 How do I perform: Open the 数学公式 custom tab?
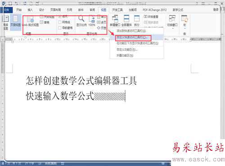[178, 10]
